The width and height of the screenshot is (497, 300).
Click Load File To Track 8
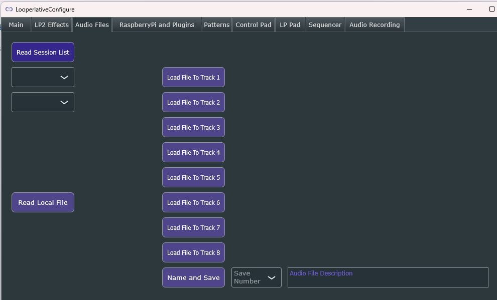(x=193, y=252)
